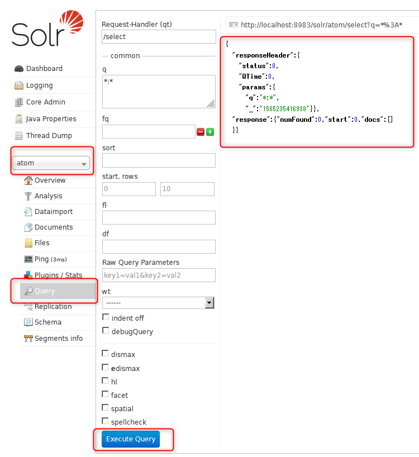Click the fl field list input
The width and height of the screenshot is (419, 457).
[159, 218]
